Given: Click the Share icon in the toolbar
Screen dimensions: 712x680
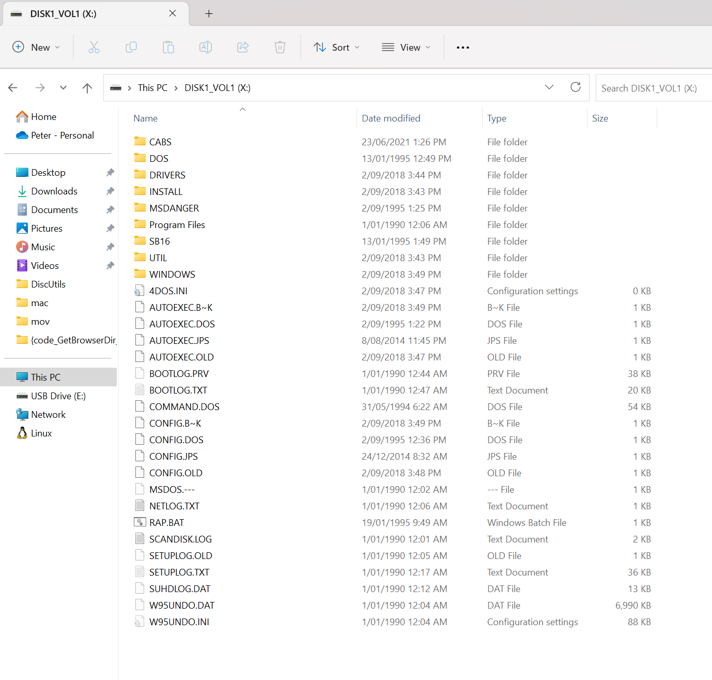Looking at the screenshot, I should [x=243, y=47].
